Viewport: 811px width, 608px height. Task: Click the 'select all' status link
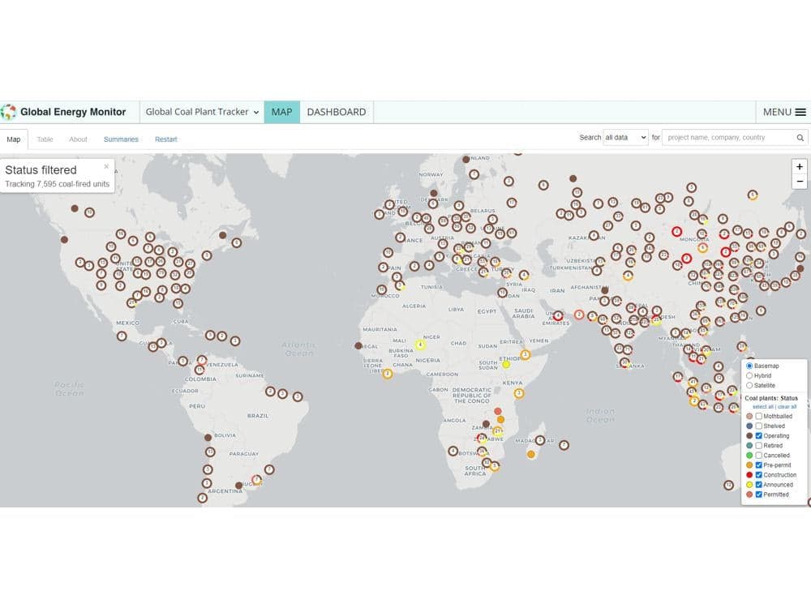763,407
